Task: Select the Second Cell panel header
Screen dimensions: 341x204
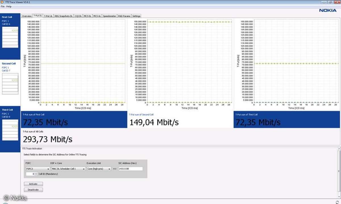Action: 9,63
